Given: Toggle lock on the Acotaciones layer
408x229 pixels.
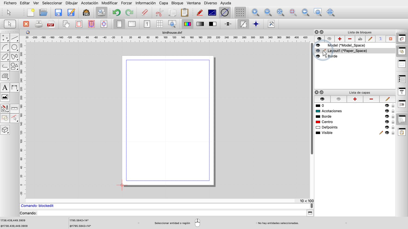Looking at the screenshot, I should click(393, 111).
